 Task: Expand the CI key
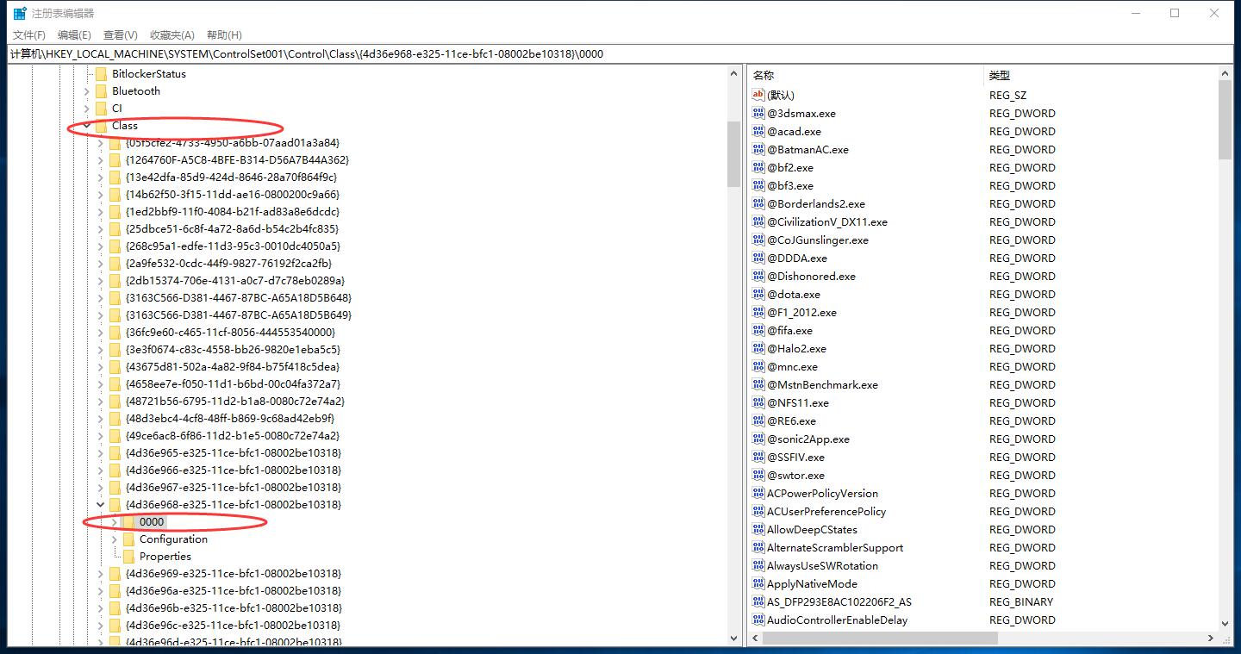[86, 109]
